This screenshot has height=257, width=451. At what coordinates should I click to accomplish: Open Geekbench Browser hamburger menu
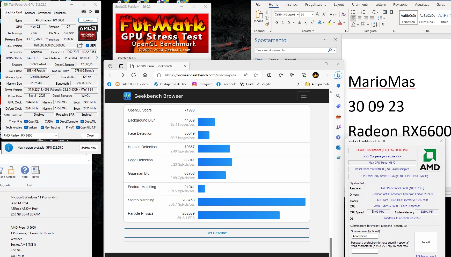304,96
